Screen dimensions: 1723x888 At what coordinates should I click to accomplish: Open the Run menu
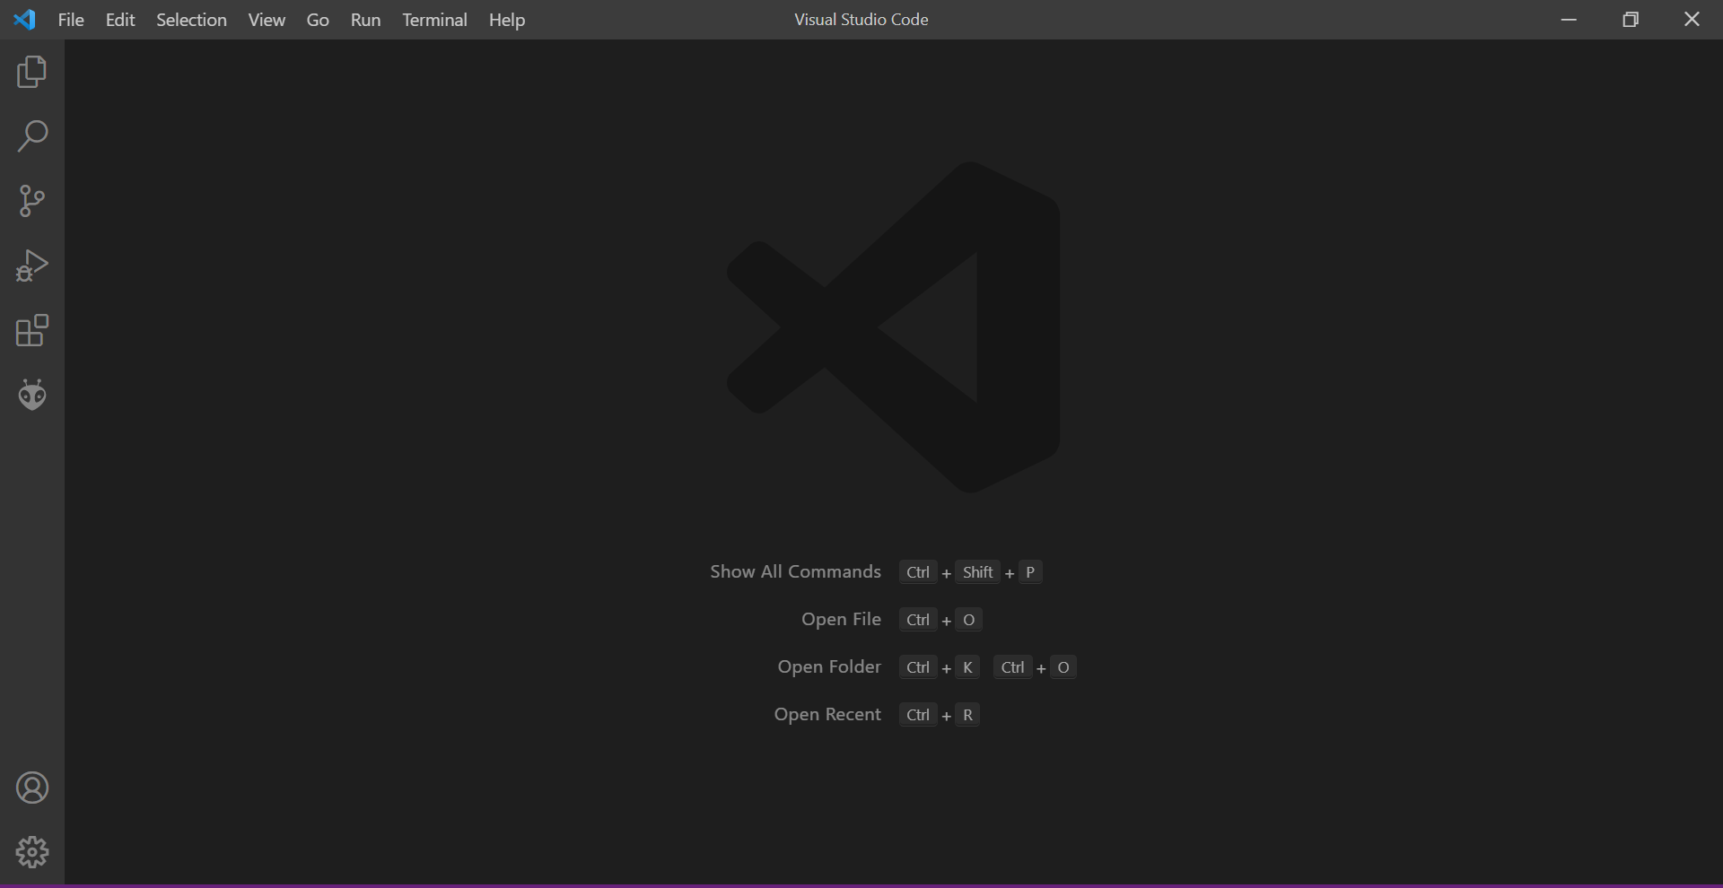tap(365, 20)
